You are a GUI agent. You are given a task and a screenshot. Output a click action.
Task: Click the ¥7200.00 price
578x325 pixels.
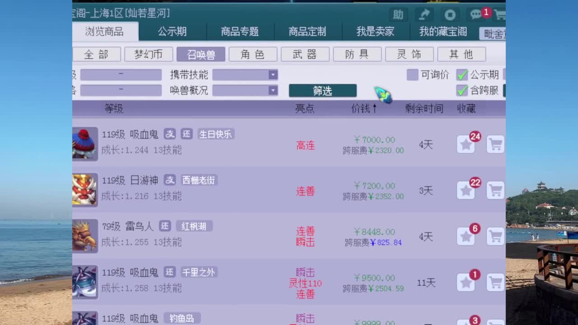[374, 186]
